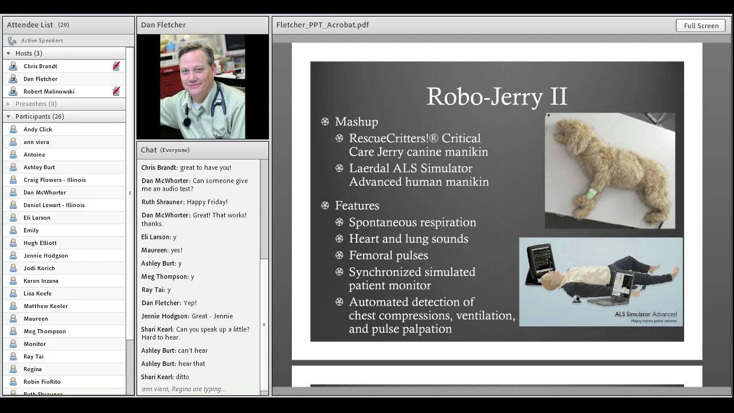Click Maureen's "yes!" chat message

tap(162, 250)
